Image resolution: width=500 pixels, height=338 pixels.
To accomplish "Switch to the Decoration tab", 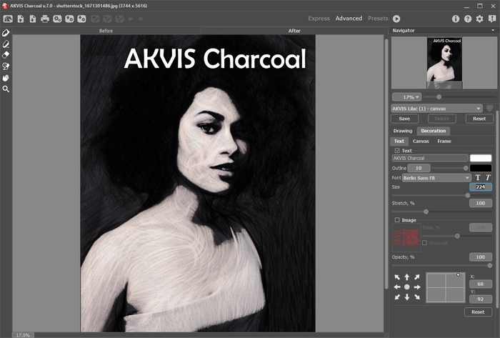I will coord(433,131).
